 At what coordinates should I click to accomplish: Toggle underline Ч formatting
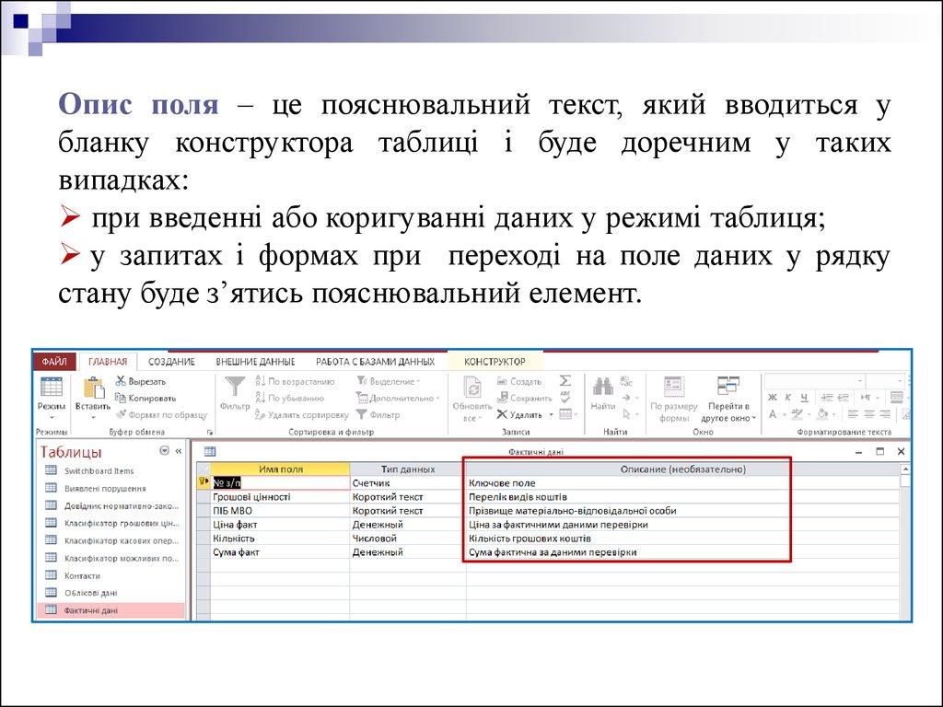tap(805, 398)
